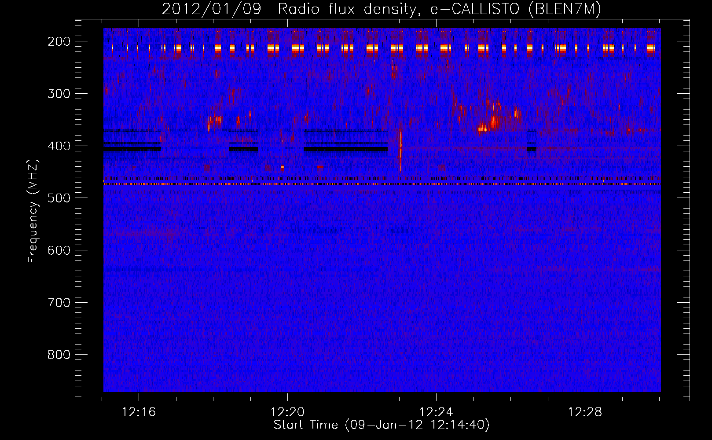Click the 800 frequency tick label
The width and height of the screenshot is (712, 440).
click(x=59, y=355)
